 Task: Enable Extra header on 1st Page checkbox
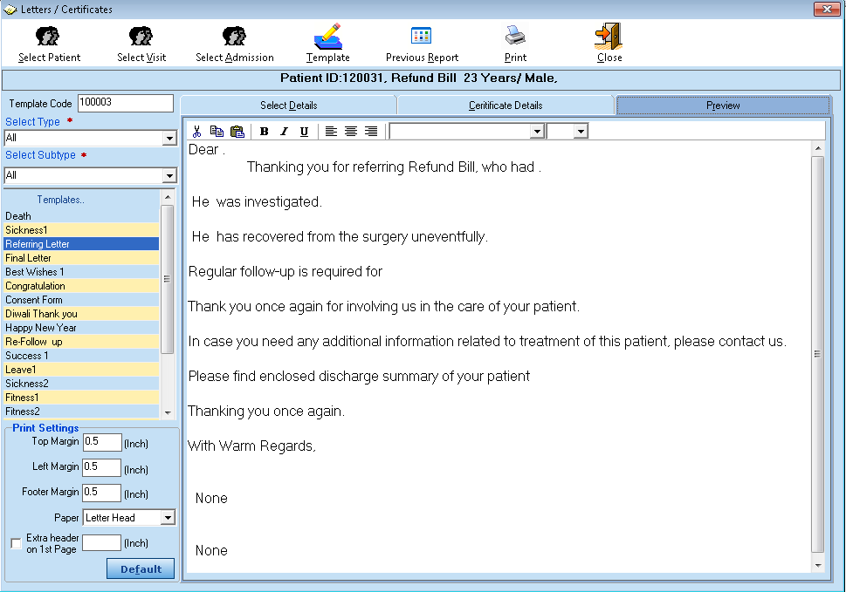(x=17, y=543)
